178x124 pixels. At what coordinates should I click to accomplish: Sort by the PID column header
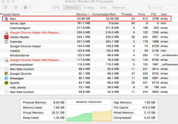153,14
